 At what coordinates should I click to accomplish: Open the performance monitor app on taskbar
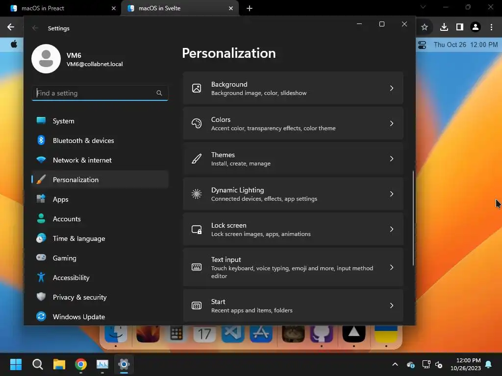[102, 364]
